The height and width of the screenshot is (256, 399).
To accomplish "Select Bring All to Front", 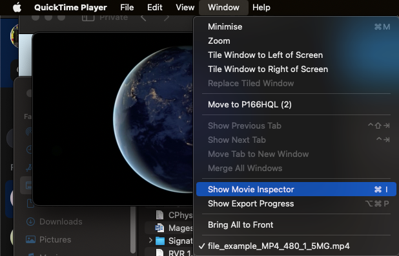I will 296,224.
